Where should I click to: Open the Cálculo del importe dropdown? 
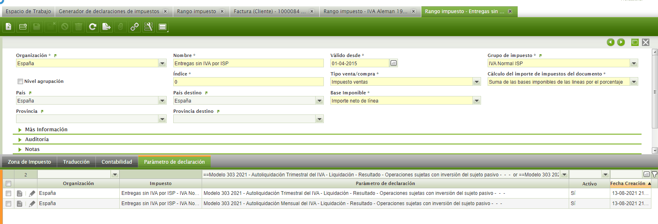(x=634, y=82)
